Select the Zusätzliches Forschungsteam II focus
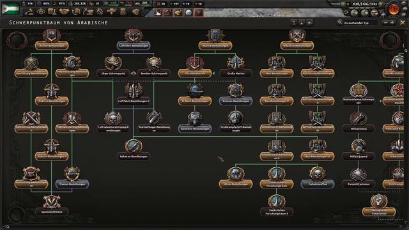This screenshot has height=230, width=409. (277, 211)
